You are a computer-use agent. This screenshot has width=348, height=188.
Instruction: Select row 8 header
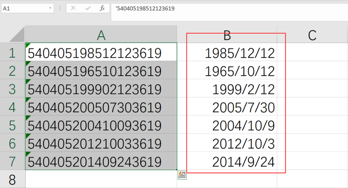[13, 179]
